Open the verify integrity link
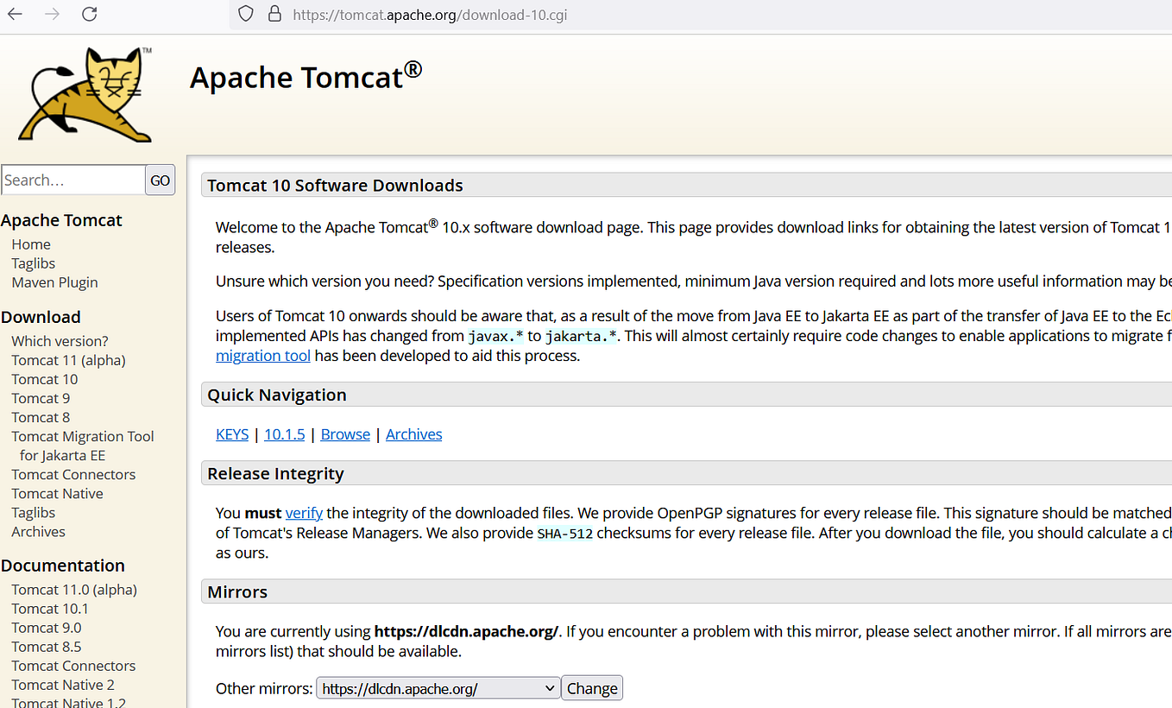 click(x=303, y=513)
